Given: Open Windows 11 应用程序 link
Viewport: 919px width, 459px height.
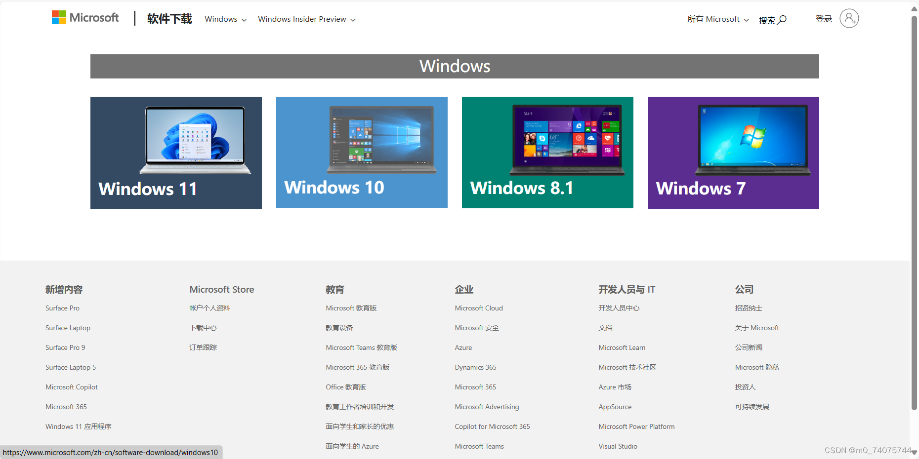Looking at the screenshot, I should click(x=79, y=426).
